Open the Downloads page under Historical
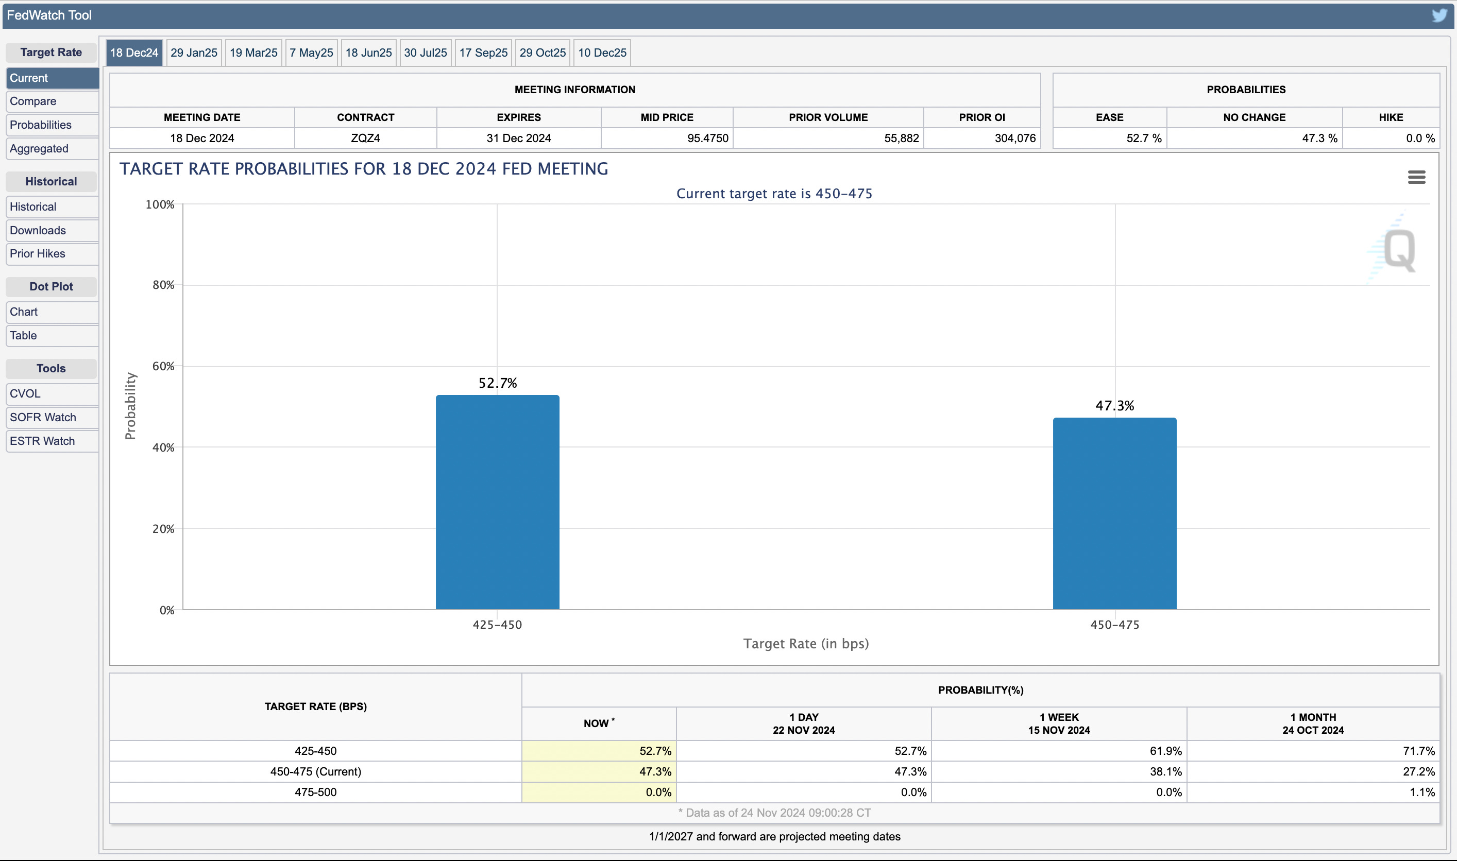 click(38, 230)
